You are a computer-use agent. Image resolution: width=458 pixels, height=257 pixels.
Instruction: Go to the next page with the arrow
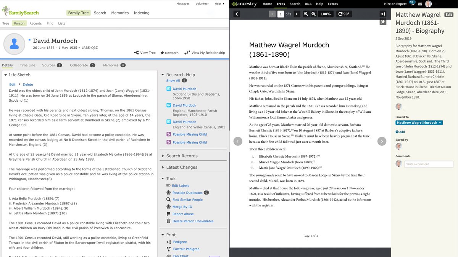(297, 14)
